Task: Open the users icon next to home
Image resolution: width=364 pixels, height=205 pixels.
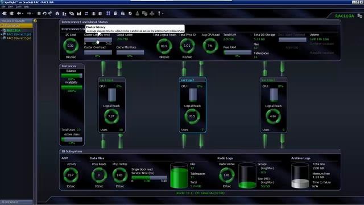Action: pos(64,14)
